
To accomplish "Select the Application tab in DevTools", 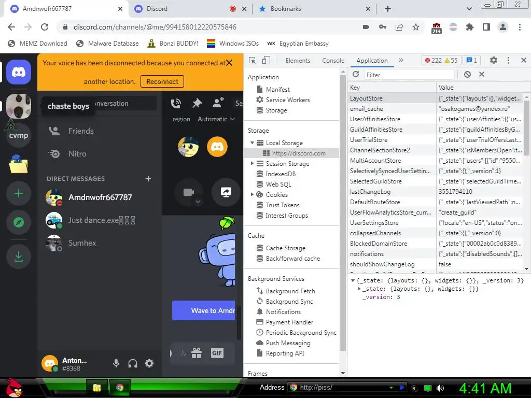I will click(x=372, y=60).
